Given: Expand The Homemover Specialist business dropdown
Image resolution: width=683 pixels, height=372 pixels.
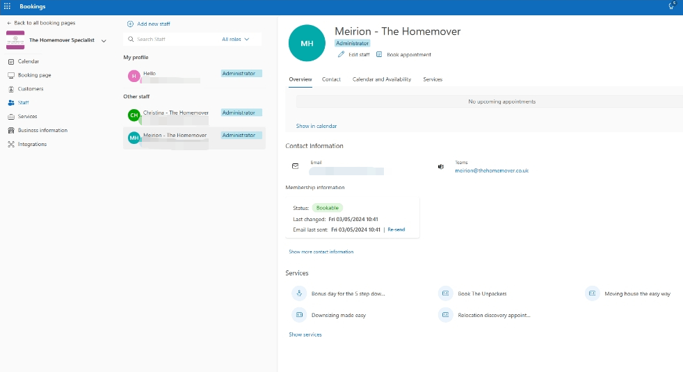Looking at the screenshot, I should click(104, 40).
